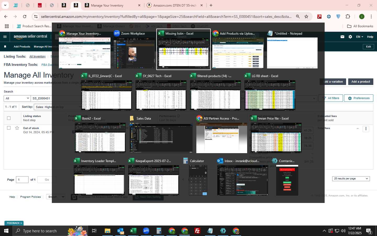Image resolution: width=377 pixels, height=236 pixels.
Task: Bookmark this page with star icon
Action: (x=306, y=17)
